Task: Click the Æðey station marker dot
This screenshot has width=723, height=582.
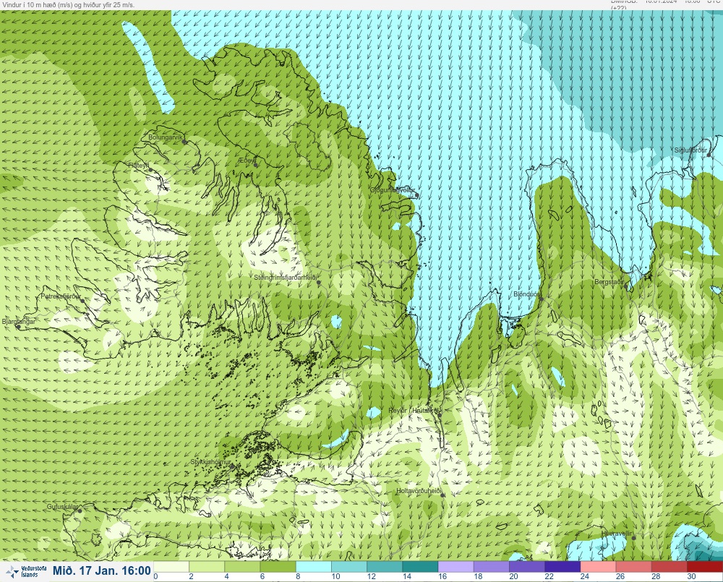Action: tap(255, 165)
